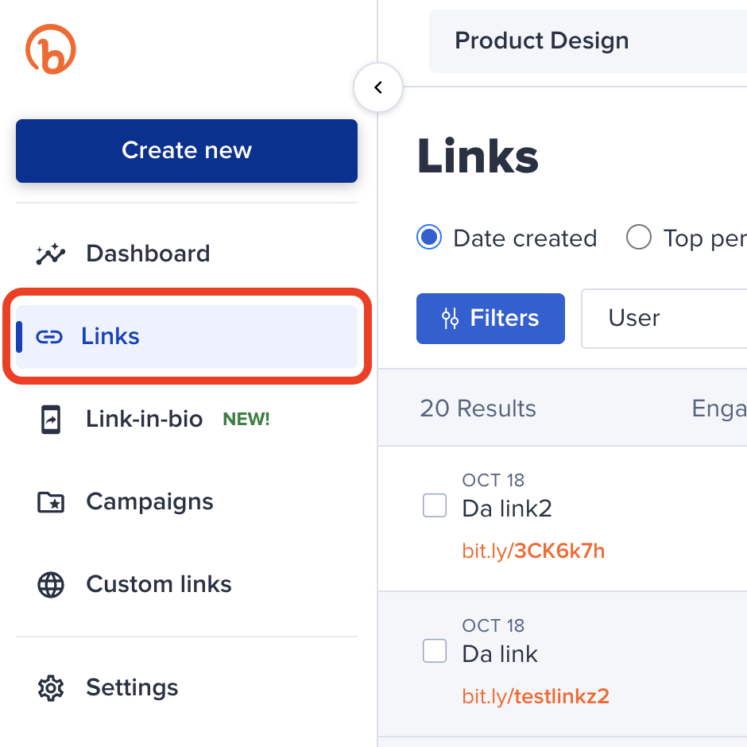Image resolution: width=747 pixels, height=747 pixels.
Task: Click the Create new button
Action: 187,151
